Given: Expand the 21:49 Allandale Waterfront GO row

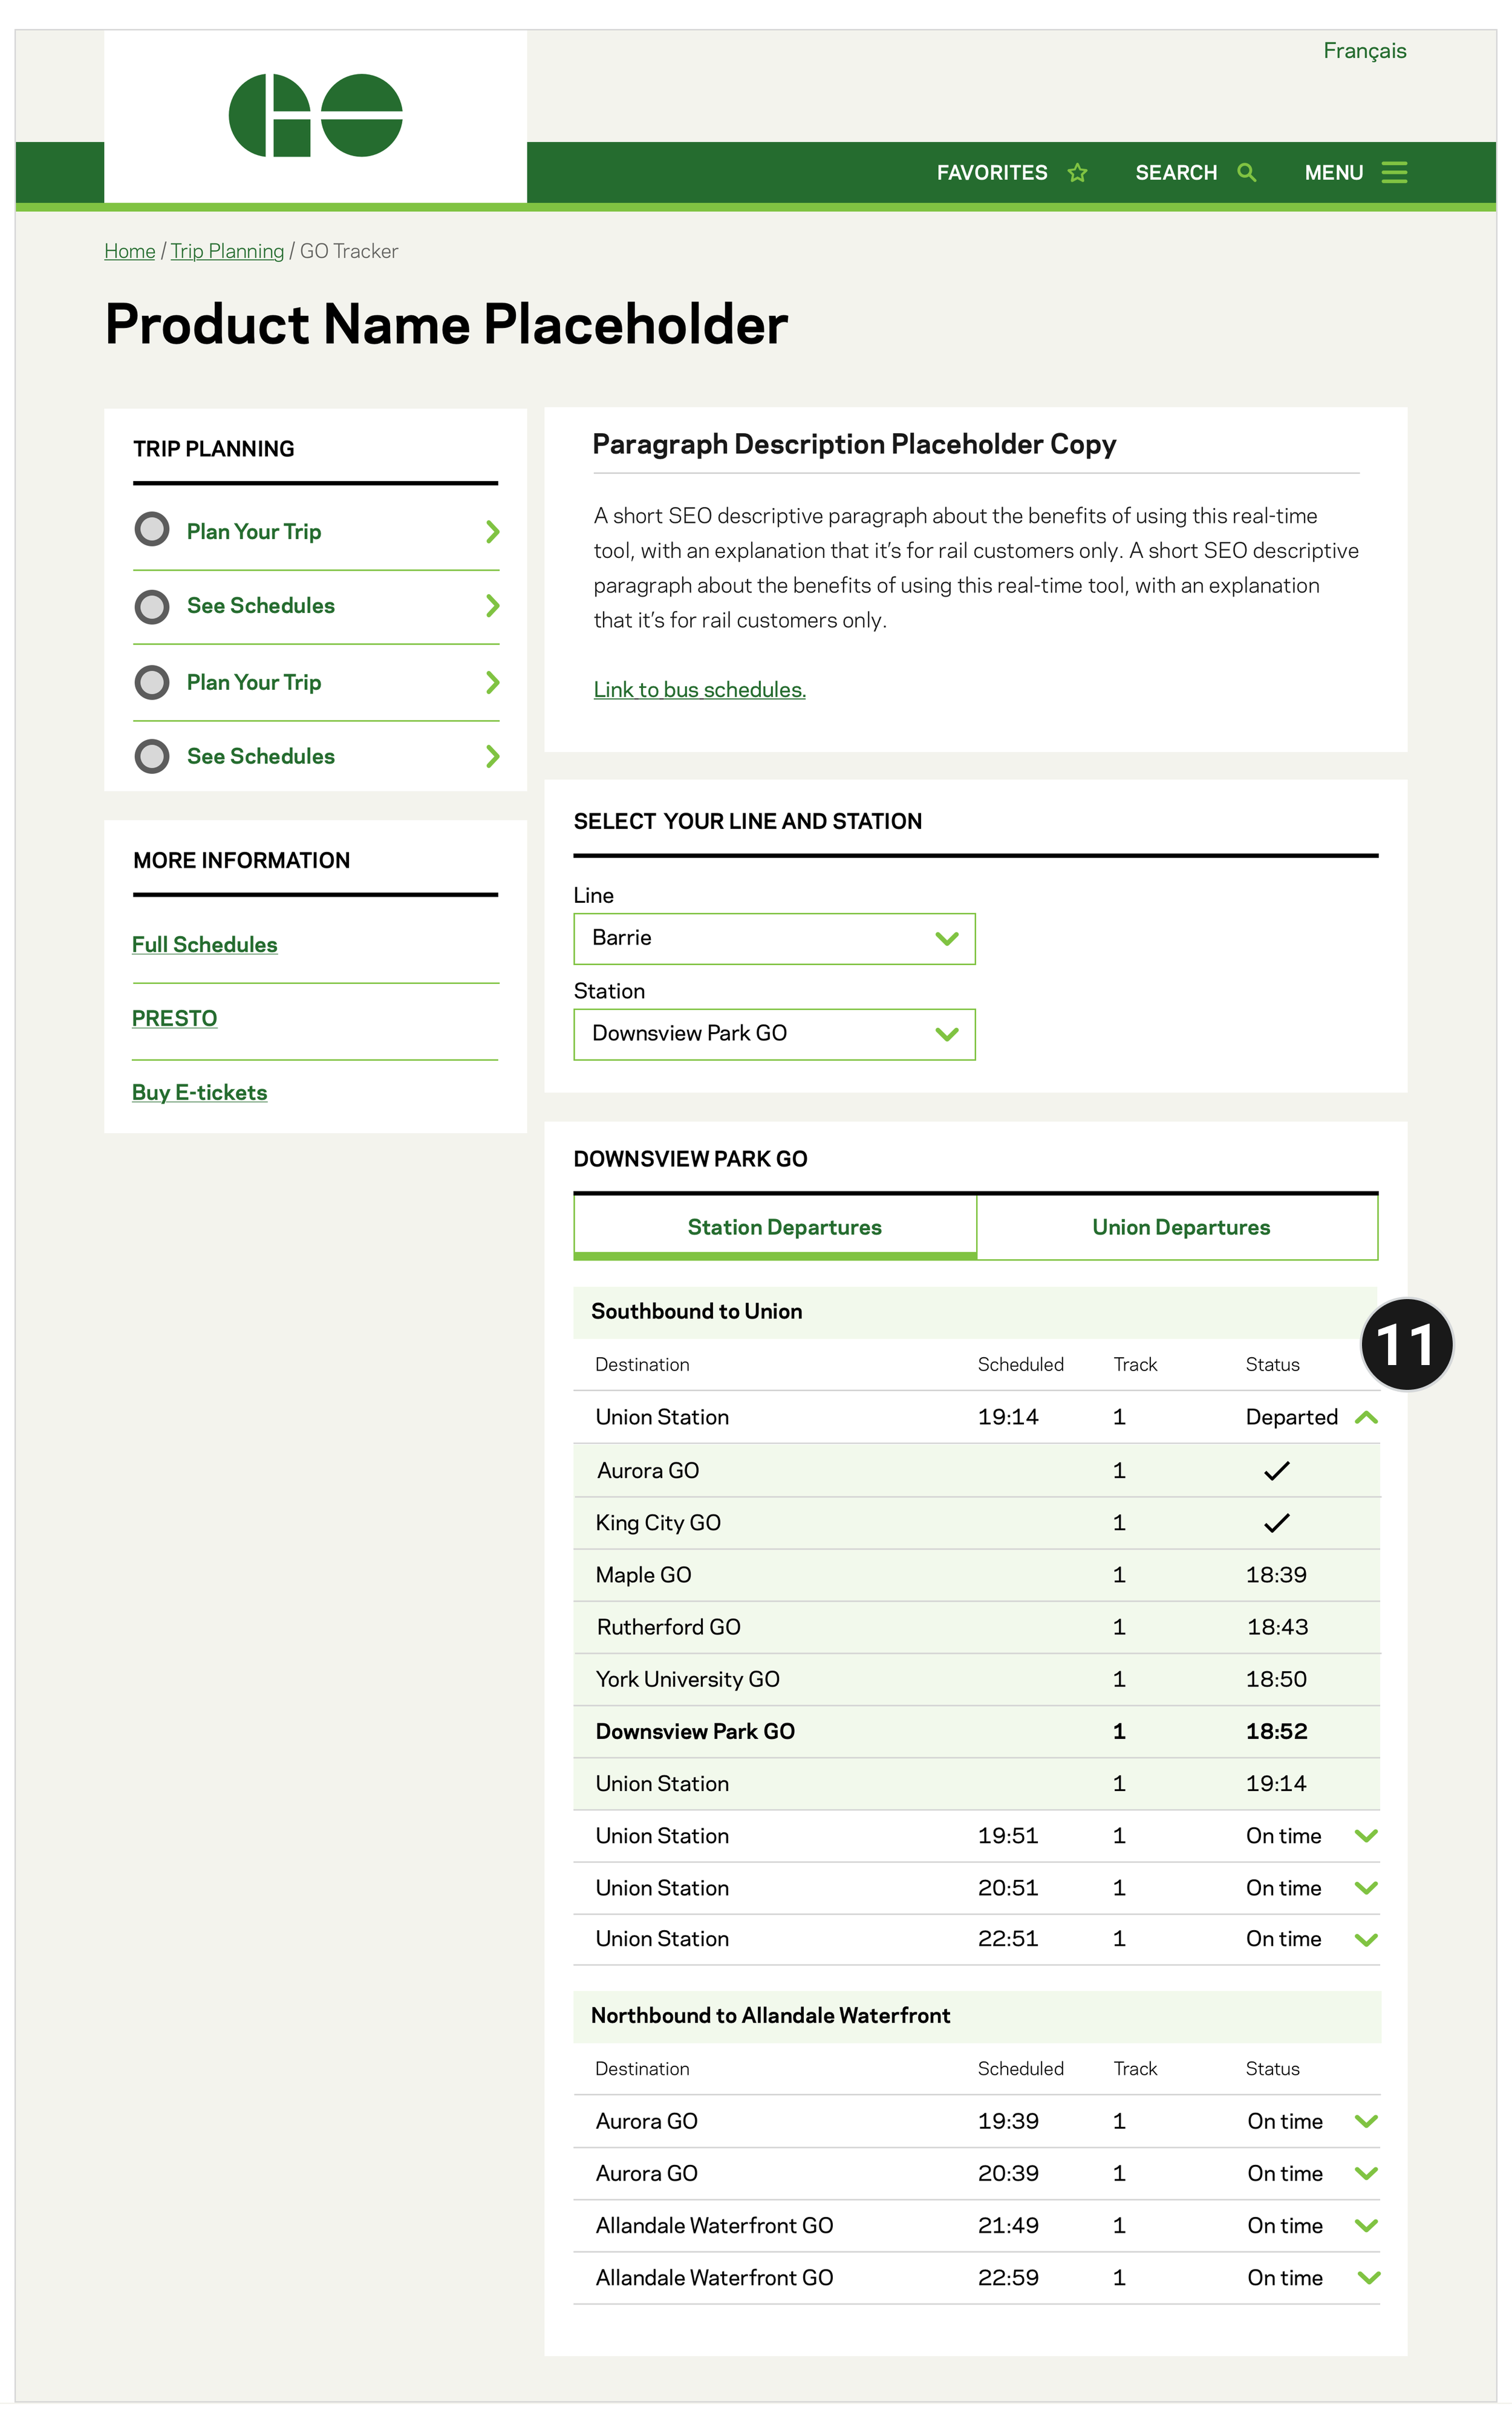Looking at the screenshot, I should [x=1366, y=2225].
